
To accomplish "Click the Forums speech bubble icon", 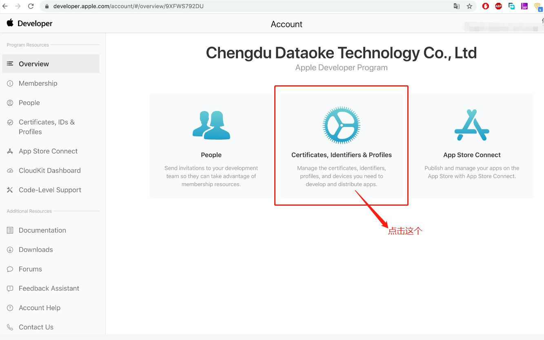I will tap(10, 269).
